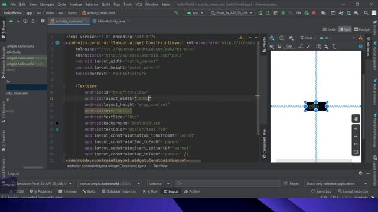Click the Pan hand icon on design surface
This screenshot has height=212, width=378.
(x=356, y=118)
